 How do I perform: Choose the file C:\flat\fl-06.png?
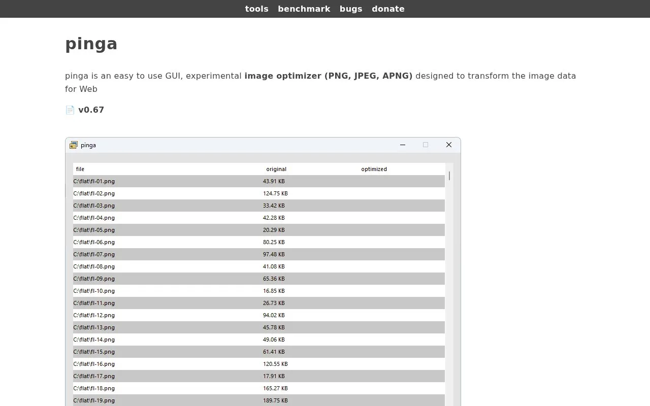coord(259,242)
